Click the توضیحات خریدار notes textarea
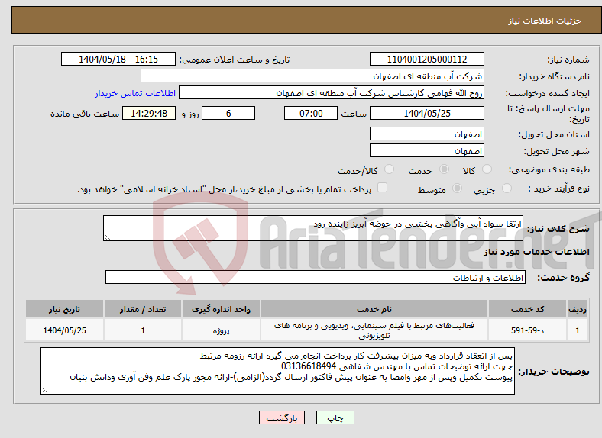This screenshot has width=602, height=438. pyautogui.click(x=277, y=371)
